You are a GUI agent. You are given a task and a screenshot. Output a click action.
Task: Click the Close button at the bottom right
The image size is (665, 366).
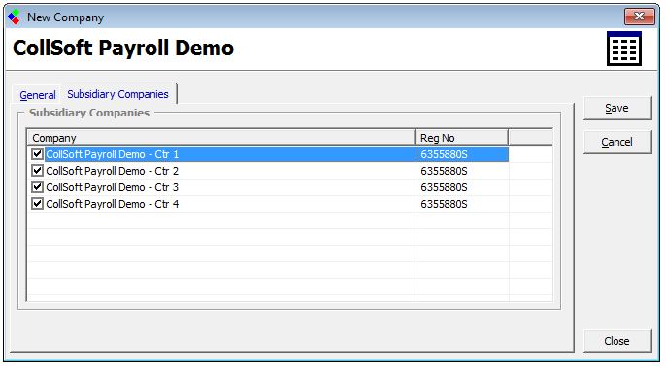[x=617, y=341]
